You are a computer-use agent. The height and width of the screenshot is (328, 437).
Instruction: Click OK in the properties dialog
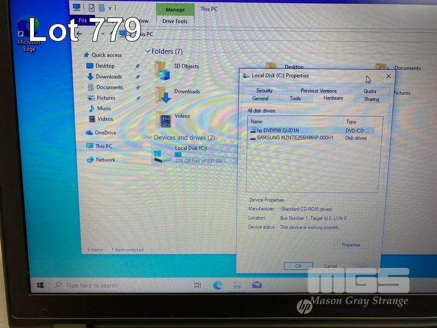click(x=298, y=266)
